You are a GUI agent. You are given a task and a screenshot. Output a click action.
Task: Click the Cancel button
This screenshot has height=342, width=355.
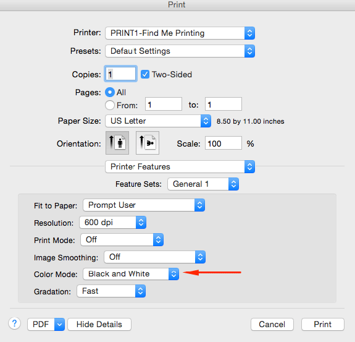[272, 324]
